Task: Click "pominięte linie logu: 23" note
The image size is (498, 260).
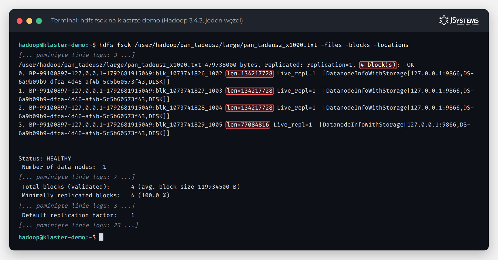Action: [x=78, y=225]
